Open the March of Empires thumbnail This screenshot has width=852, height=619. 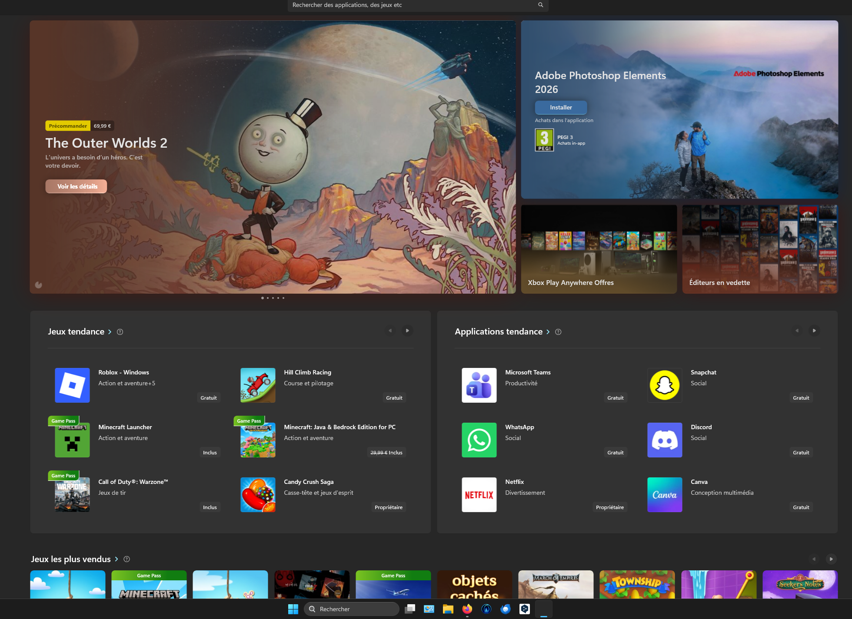coord(556,584)
